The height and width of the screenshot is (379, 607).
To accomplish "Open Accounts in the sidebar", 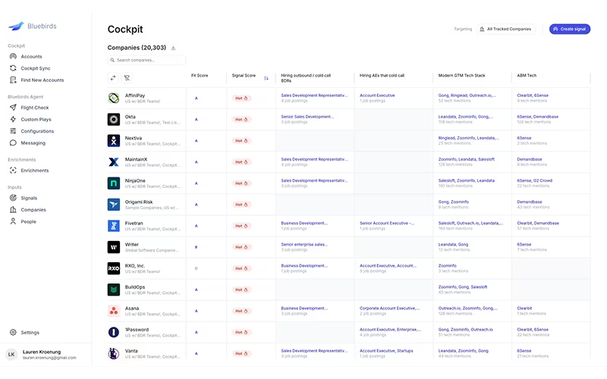I will pyautogui.click(x=31, y=56).
